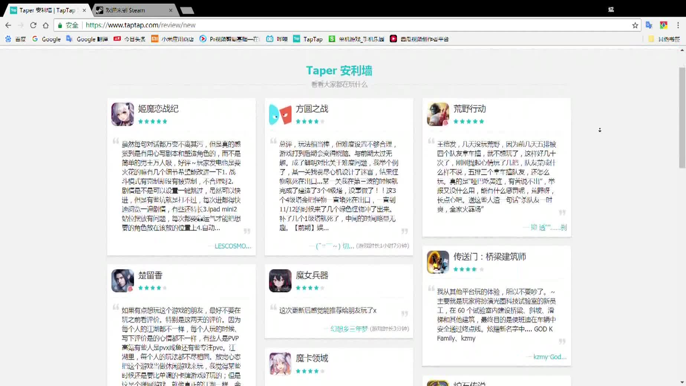Open the 方圆之战 reviewer name link

pos(334,246)
